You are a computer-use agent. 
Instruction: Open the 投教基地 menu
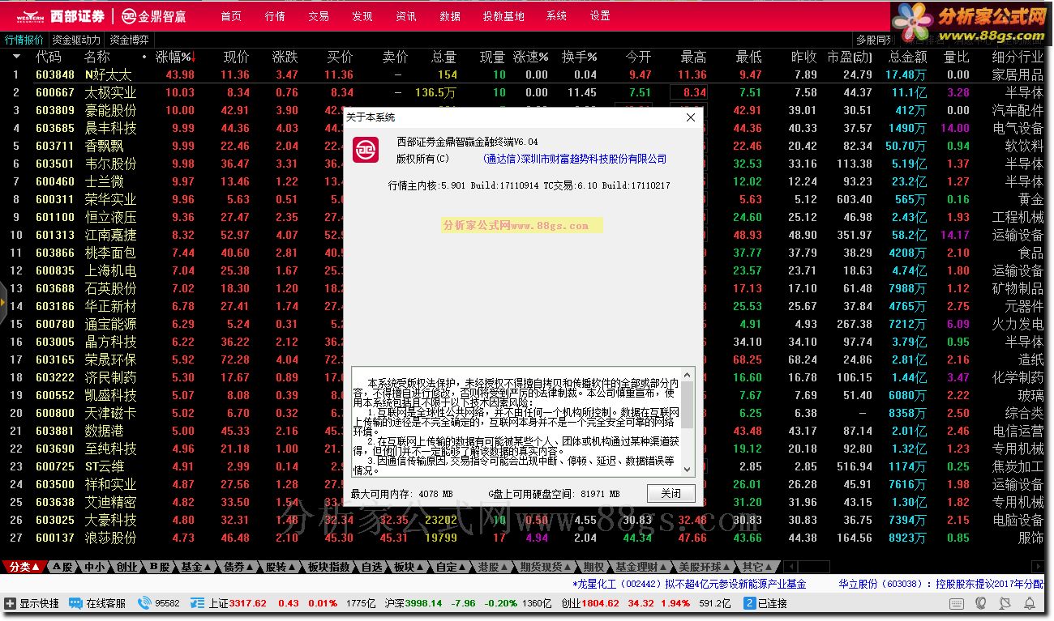coord(503,16)
